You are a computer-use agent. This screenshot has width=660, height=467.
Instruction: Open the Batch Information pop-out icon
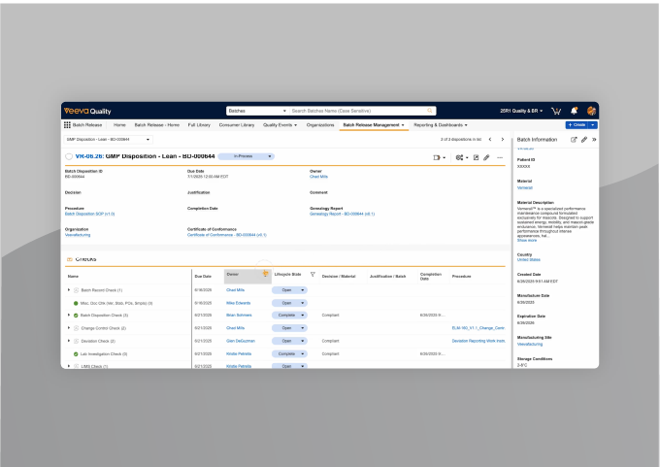tap(574, 140)
